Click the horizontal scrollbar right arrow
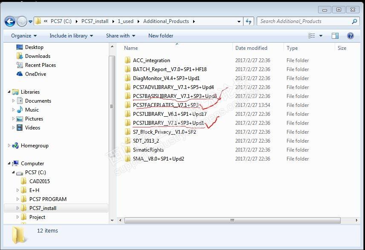This screenshot has width=365, height=250. (356, 220)
